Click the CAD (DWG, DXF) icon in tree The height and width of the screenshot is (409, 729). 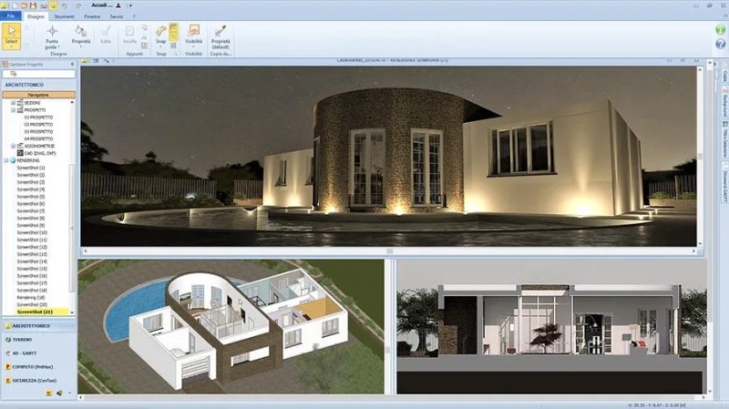[20, 153]
